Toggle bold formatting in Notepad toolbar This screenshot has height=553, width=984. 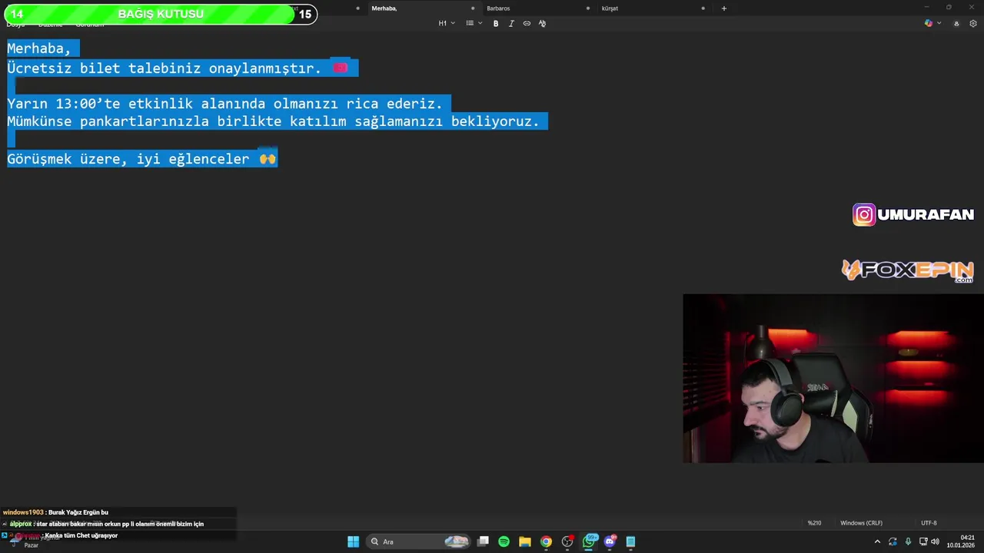(496, 23)
